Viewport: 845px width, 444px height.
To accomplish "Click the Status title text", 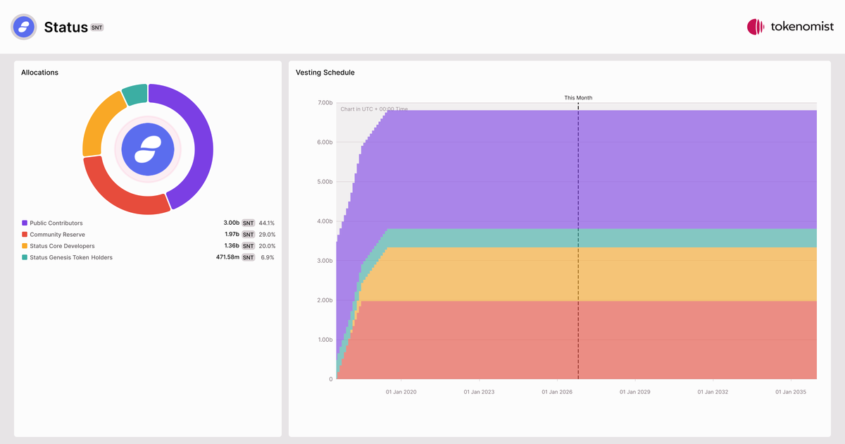I will [x=65, y=27].
